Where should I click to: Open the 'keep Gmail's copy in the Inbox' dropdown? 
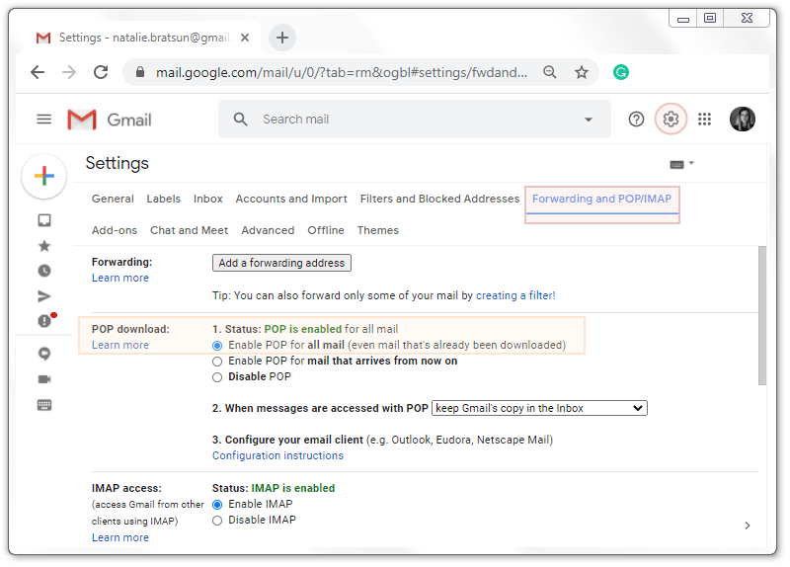click(539, 408)
